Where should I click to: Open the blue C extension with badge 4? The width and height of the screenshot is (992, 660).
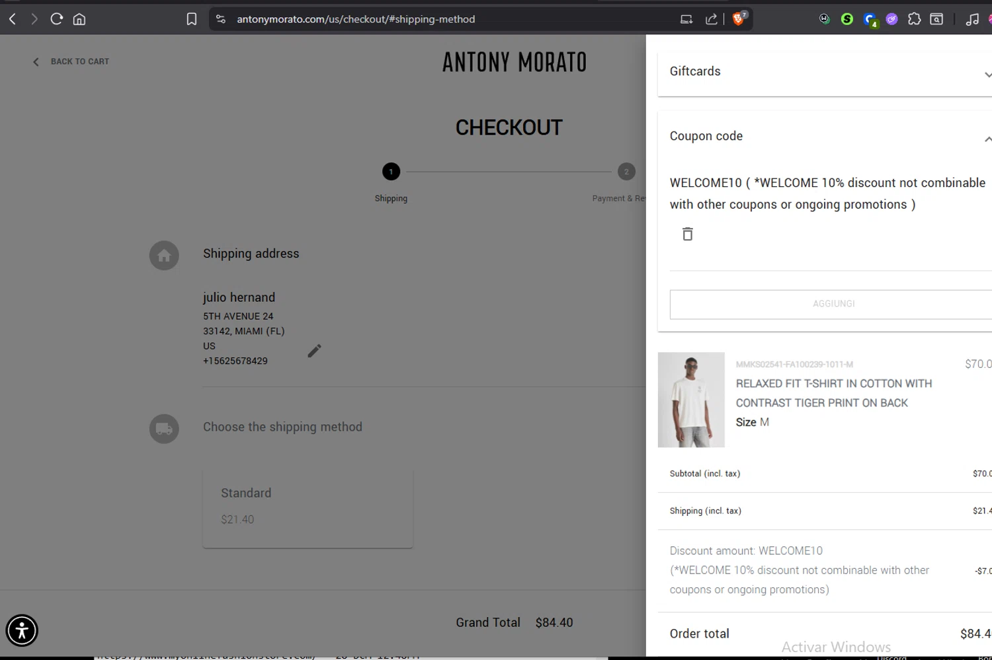[x=870, y=20]
